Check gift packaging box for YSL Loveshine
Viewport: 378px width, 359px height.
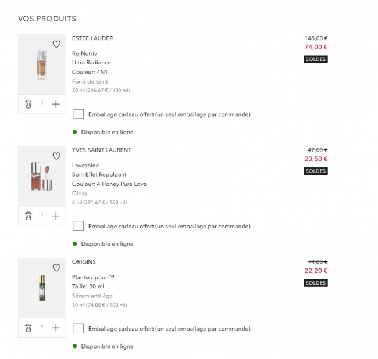point(79,226)
